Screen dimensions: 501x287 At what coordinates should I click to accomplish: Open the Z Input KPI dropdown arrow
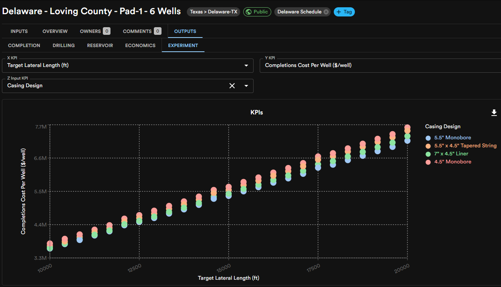point(246,86)
